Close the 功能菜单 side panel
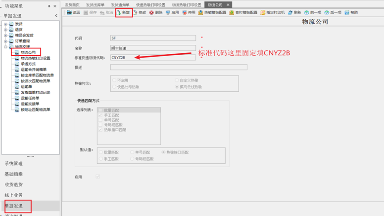The width and height of the screenshot is (384, 216). pos(55,6)
